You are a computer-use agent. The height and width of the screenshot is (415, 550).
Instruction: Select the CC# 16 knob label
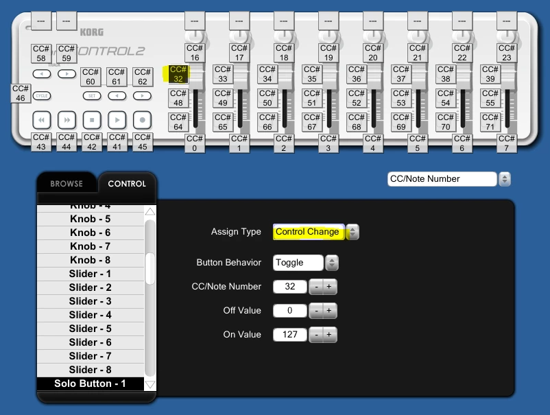(195, 53)
